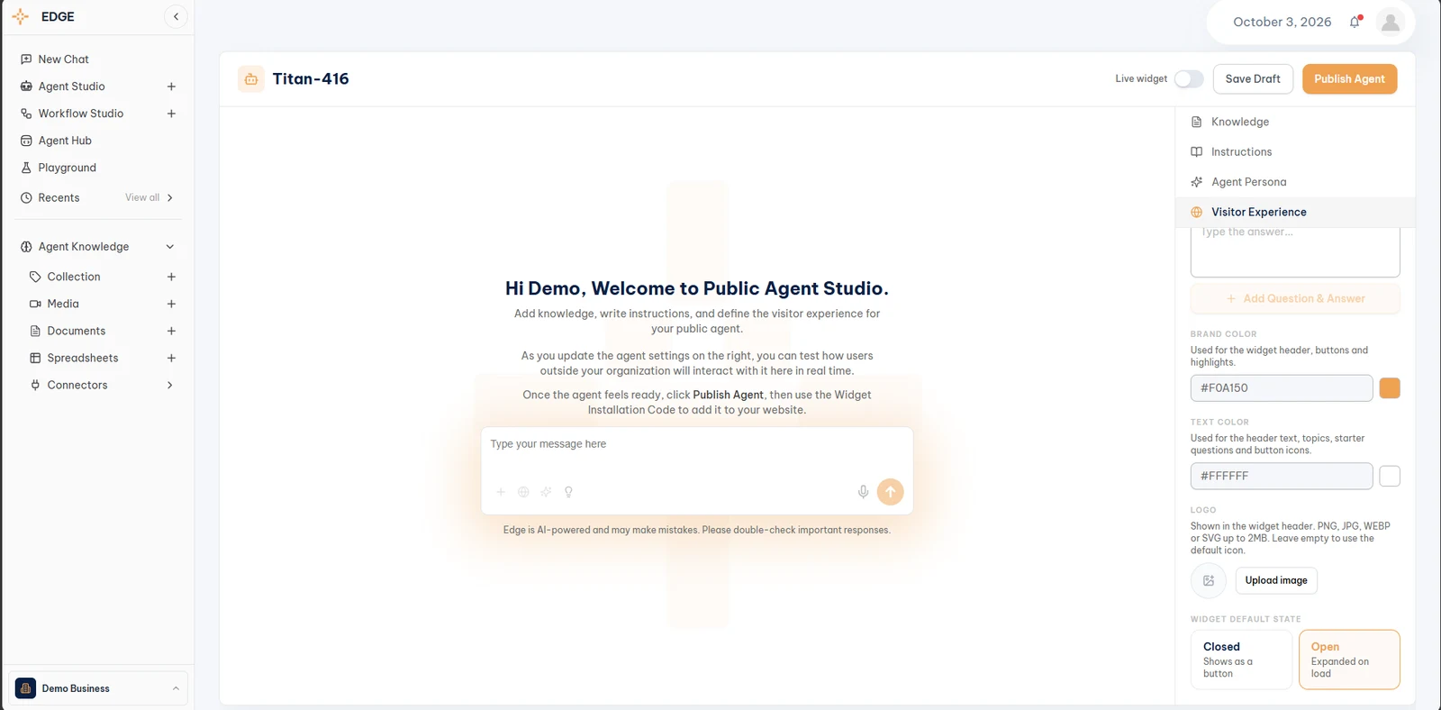
Task: Click the Type your message here box
Action: coord(697,444)
